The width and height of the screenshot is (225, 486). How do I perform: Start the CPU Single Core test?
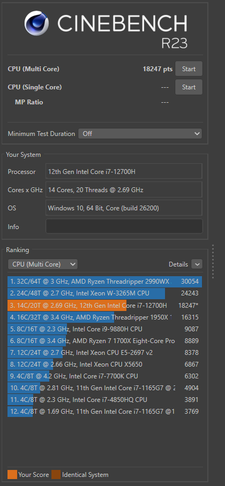[189, 87]
